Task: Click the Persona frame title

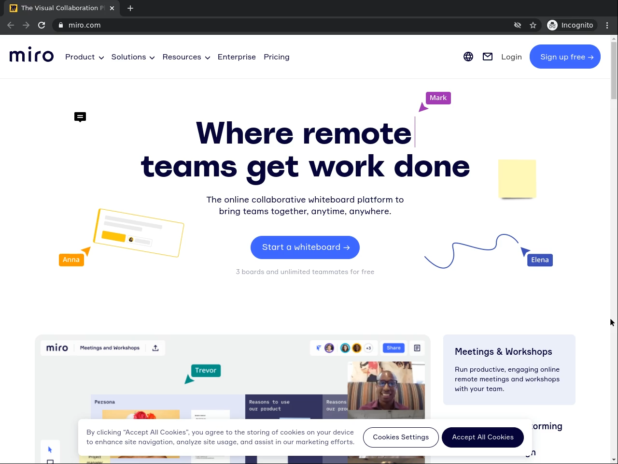Action: tap(105, 402)
